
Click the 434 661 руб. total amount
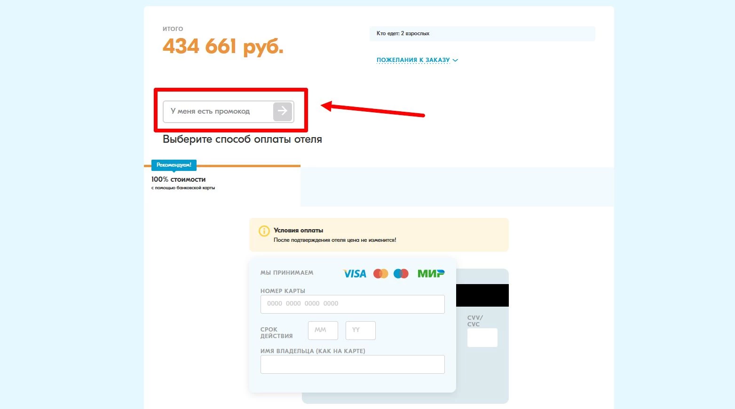[223, 47]
